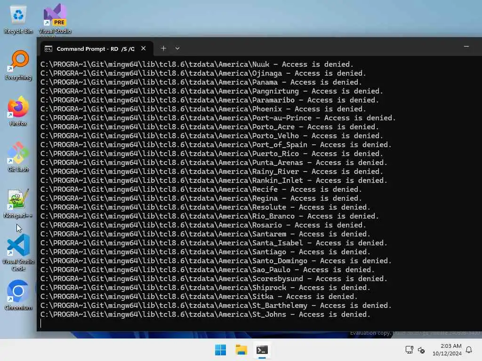Open the Git Bash desktop shortcut
482x361 pixels.
pyautogui.click(x=18, y=157)
